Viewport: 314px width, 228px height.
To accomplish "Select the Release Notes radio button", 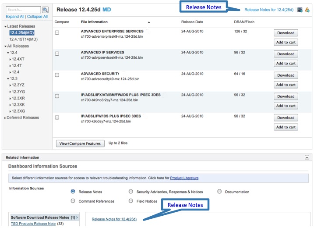I will tap(73, 192).
